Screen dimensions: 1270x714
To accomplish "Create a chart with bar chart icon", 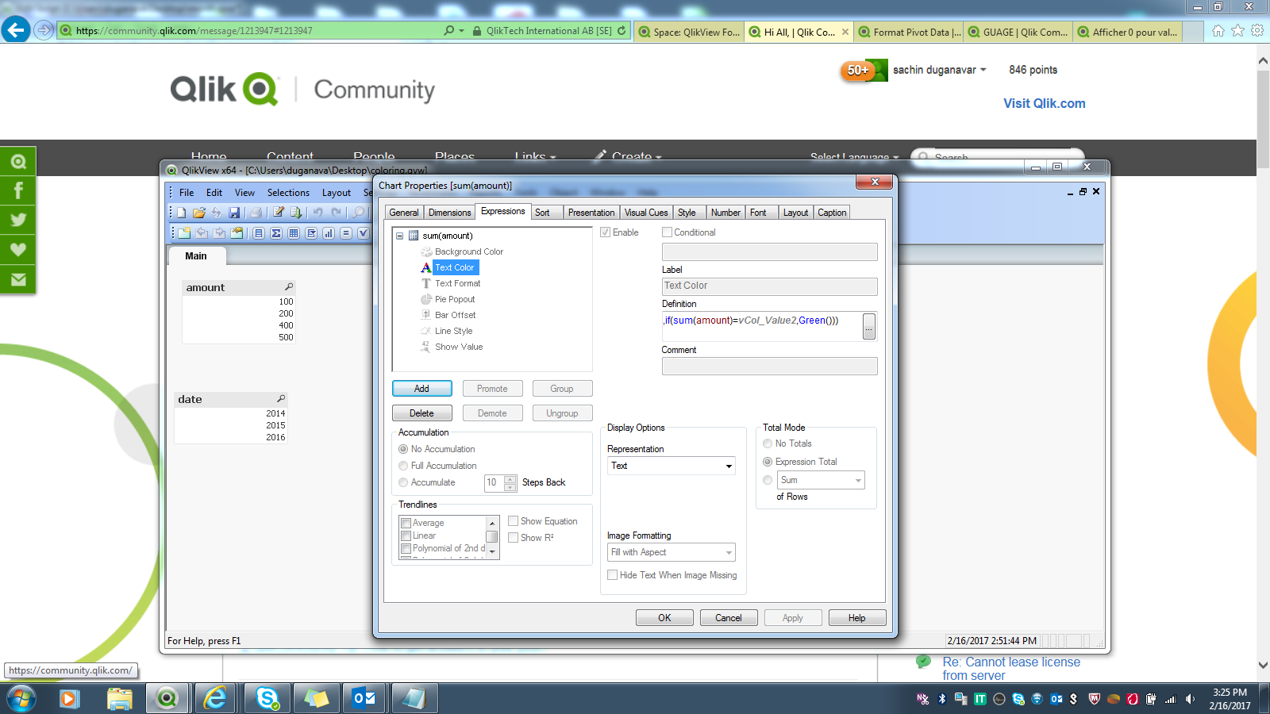I will [x=329, y=233].
